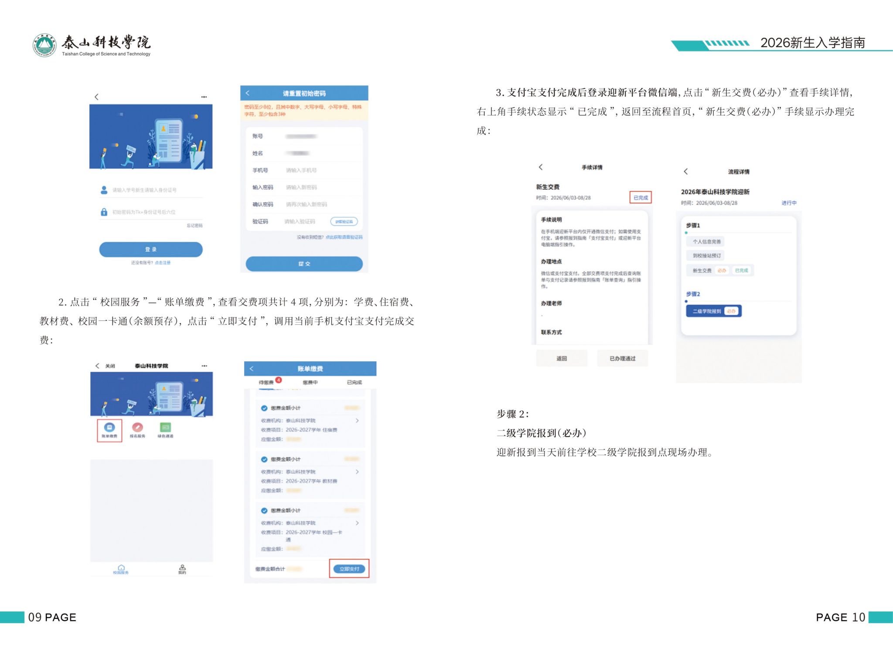Switch to the 待缴费 tab
Viewport: 893px width, 651px height.
tap(266, 382)
